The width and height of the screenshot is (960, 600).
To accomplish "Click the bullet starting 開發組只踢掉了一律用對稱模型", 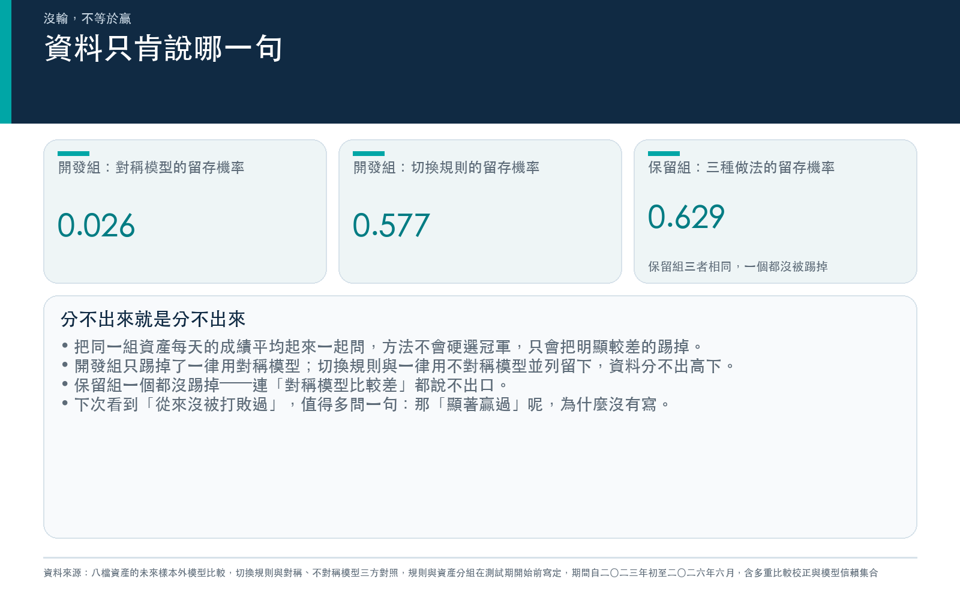I will (x=398, y=366).
